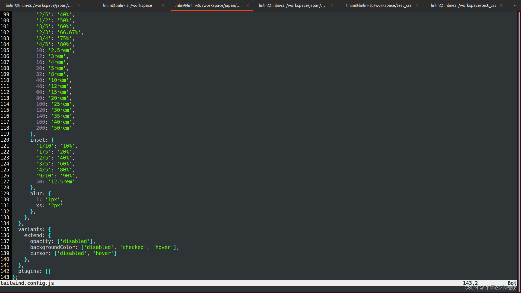521x293 pixels.
Task: Close the last test_css tab
Action: pyautogui.click(x=501, y=5)
